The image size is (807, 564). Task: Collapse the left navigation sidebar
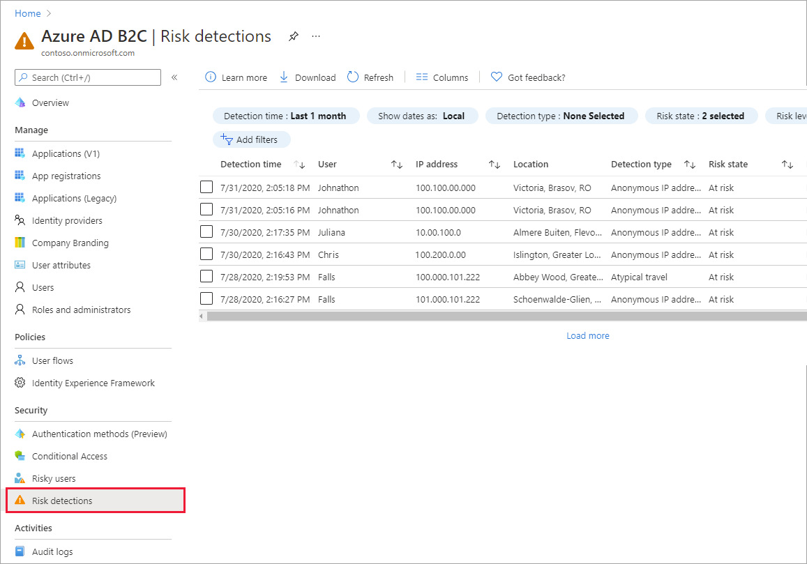pos(174,77)
